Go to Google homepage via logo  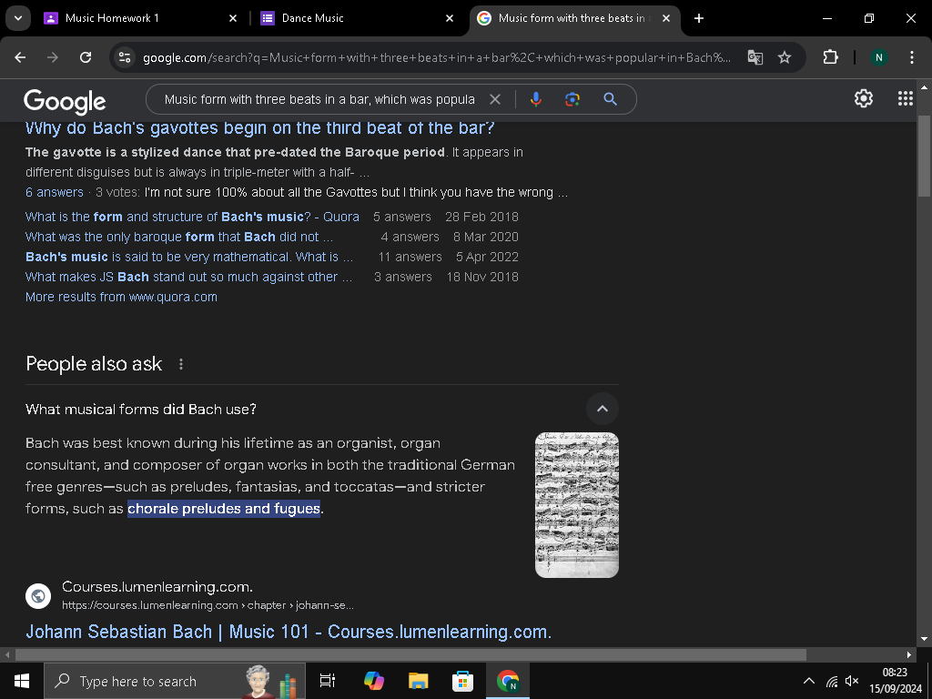(x=65, y=101)
